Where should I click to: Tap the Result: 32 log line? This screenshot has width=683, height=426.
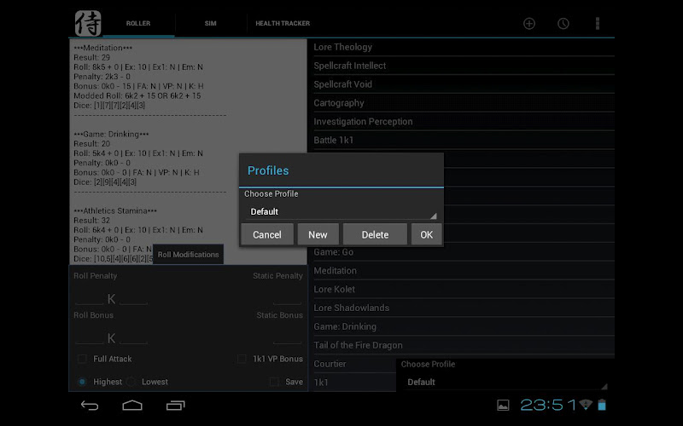point(92,221)
